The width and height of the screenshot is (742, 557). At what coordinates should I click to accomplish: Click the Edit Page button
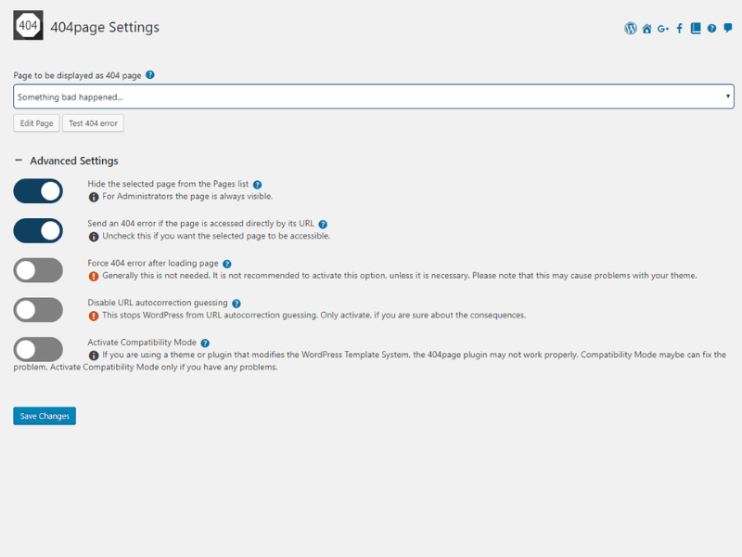coord(37,123)
